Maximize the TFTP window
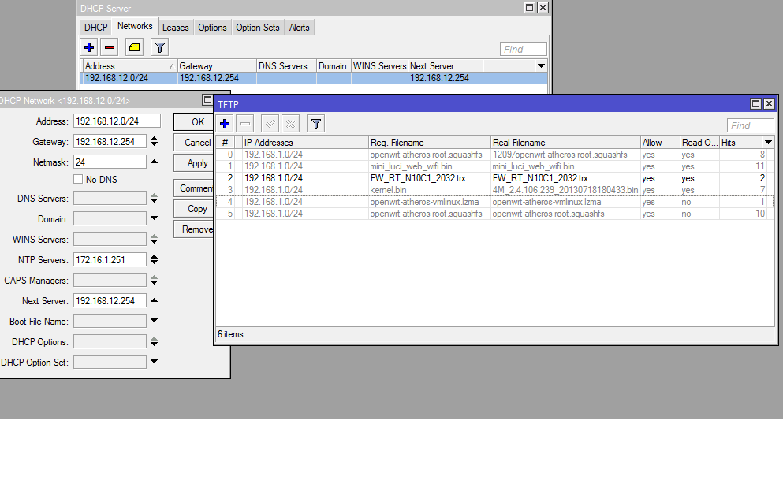Viewport: 783px width, 484px height. coord(755,104)
